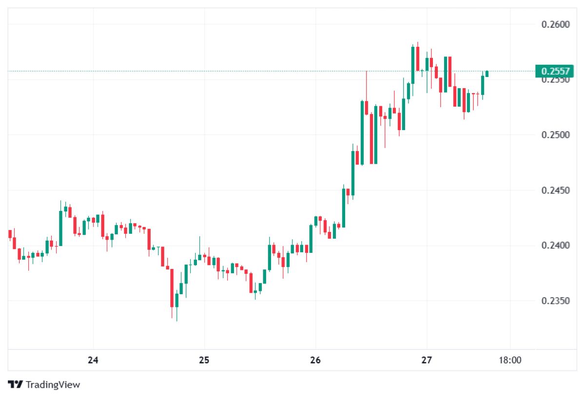Select date label 25 on time axis
The width and height of the screenshot is (585, 398).
pos(204,360)
